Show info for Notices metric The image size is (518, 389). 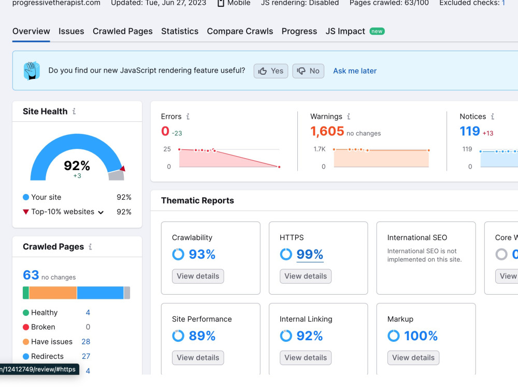coord(492,116)
